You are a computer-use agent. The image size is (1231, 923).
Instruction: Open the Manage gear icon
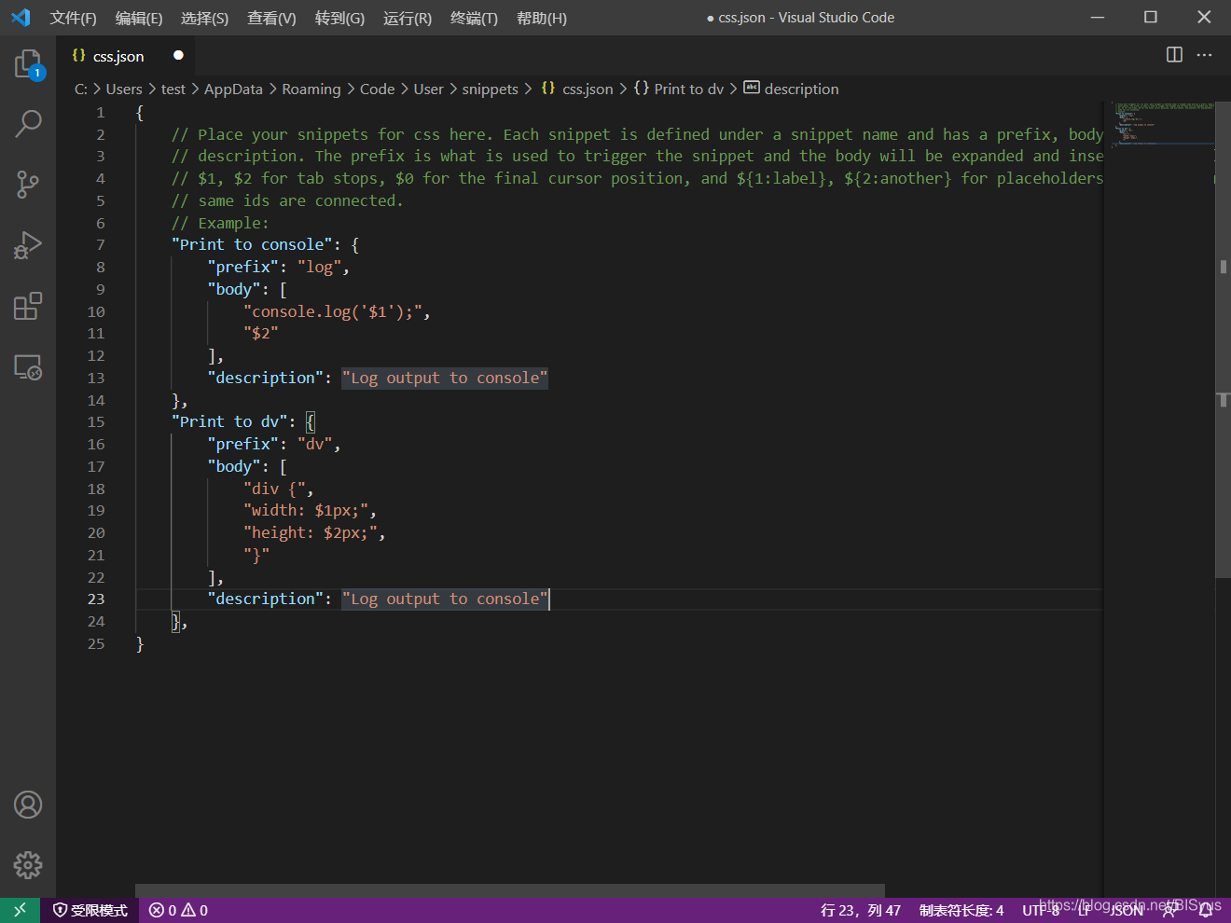click(x=28, y=865)
